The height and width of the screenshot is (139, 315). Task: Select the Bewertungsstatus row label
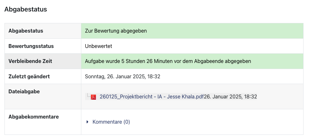pyautogui.click(x=31, y=46)
